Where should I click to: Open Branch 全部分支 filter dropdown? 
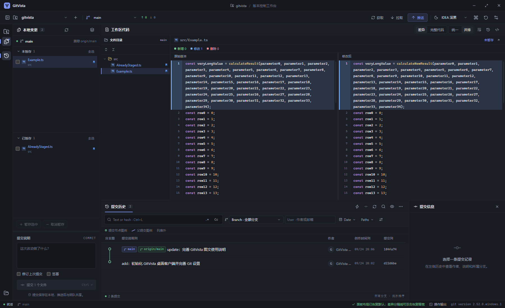tap(256, 220)
